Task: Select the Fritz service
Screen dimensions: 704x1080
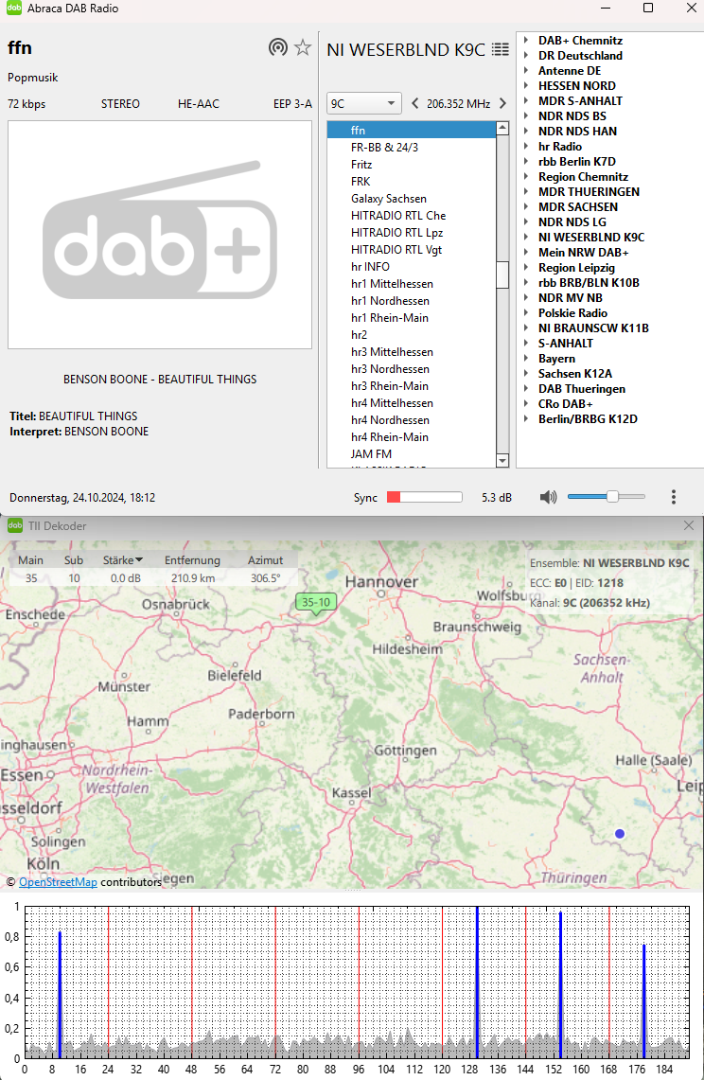Action: point(412,165)
